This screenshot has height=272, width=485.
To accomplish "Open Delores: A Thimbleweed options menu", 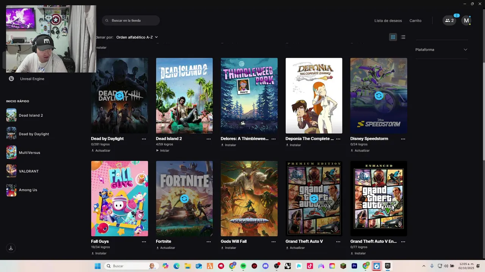I will (274, 139).
